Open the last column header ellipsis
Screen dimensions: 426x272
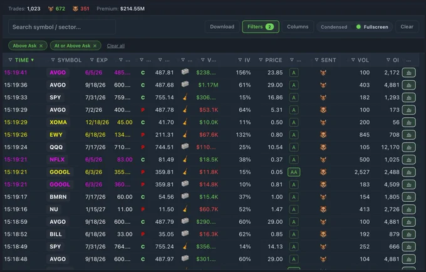408,60
